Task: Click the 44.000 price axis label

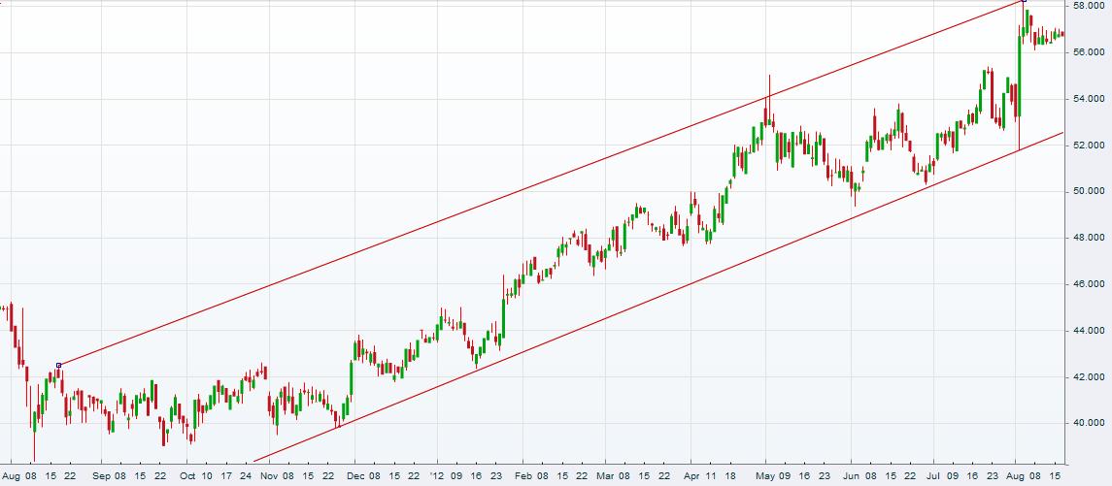Action: 1088,331
